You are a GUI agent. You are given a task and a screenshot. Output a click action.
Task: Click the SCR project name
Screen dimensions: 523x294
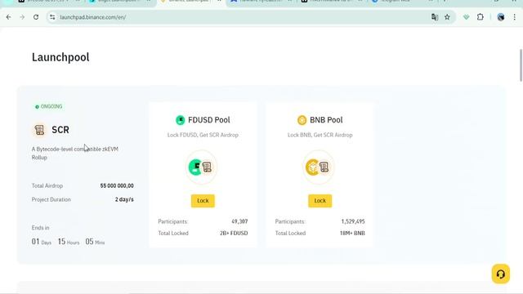(x=60, y=130)
